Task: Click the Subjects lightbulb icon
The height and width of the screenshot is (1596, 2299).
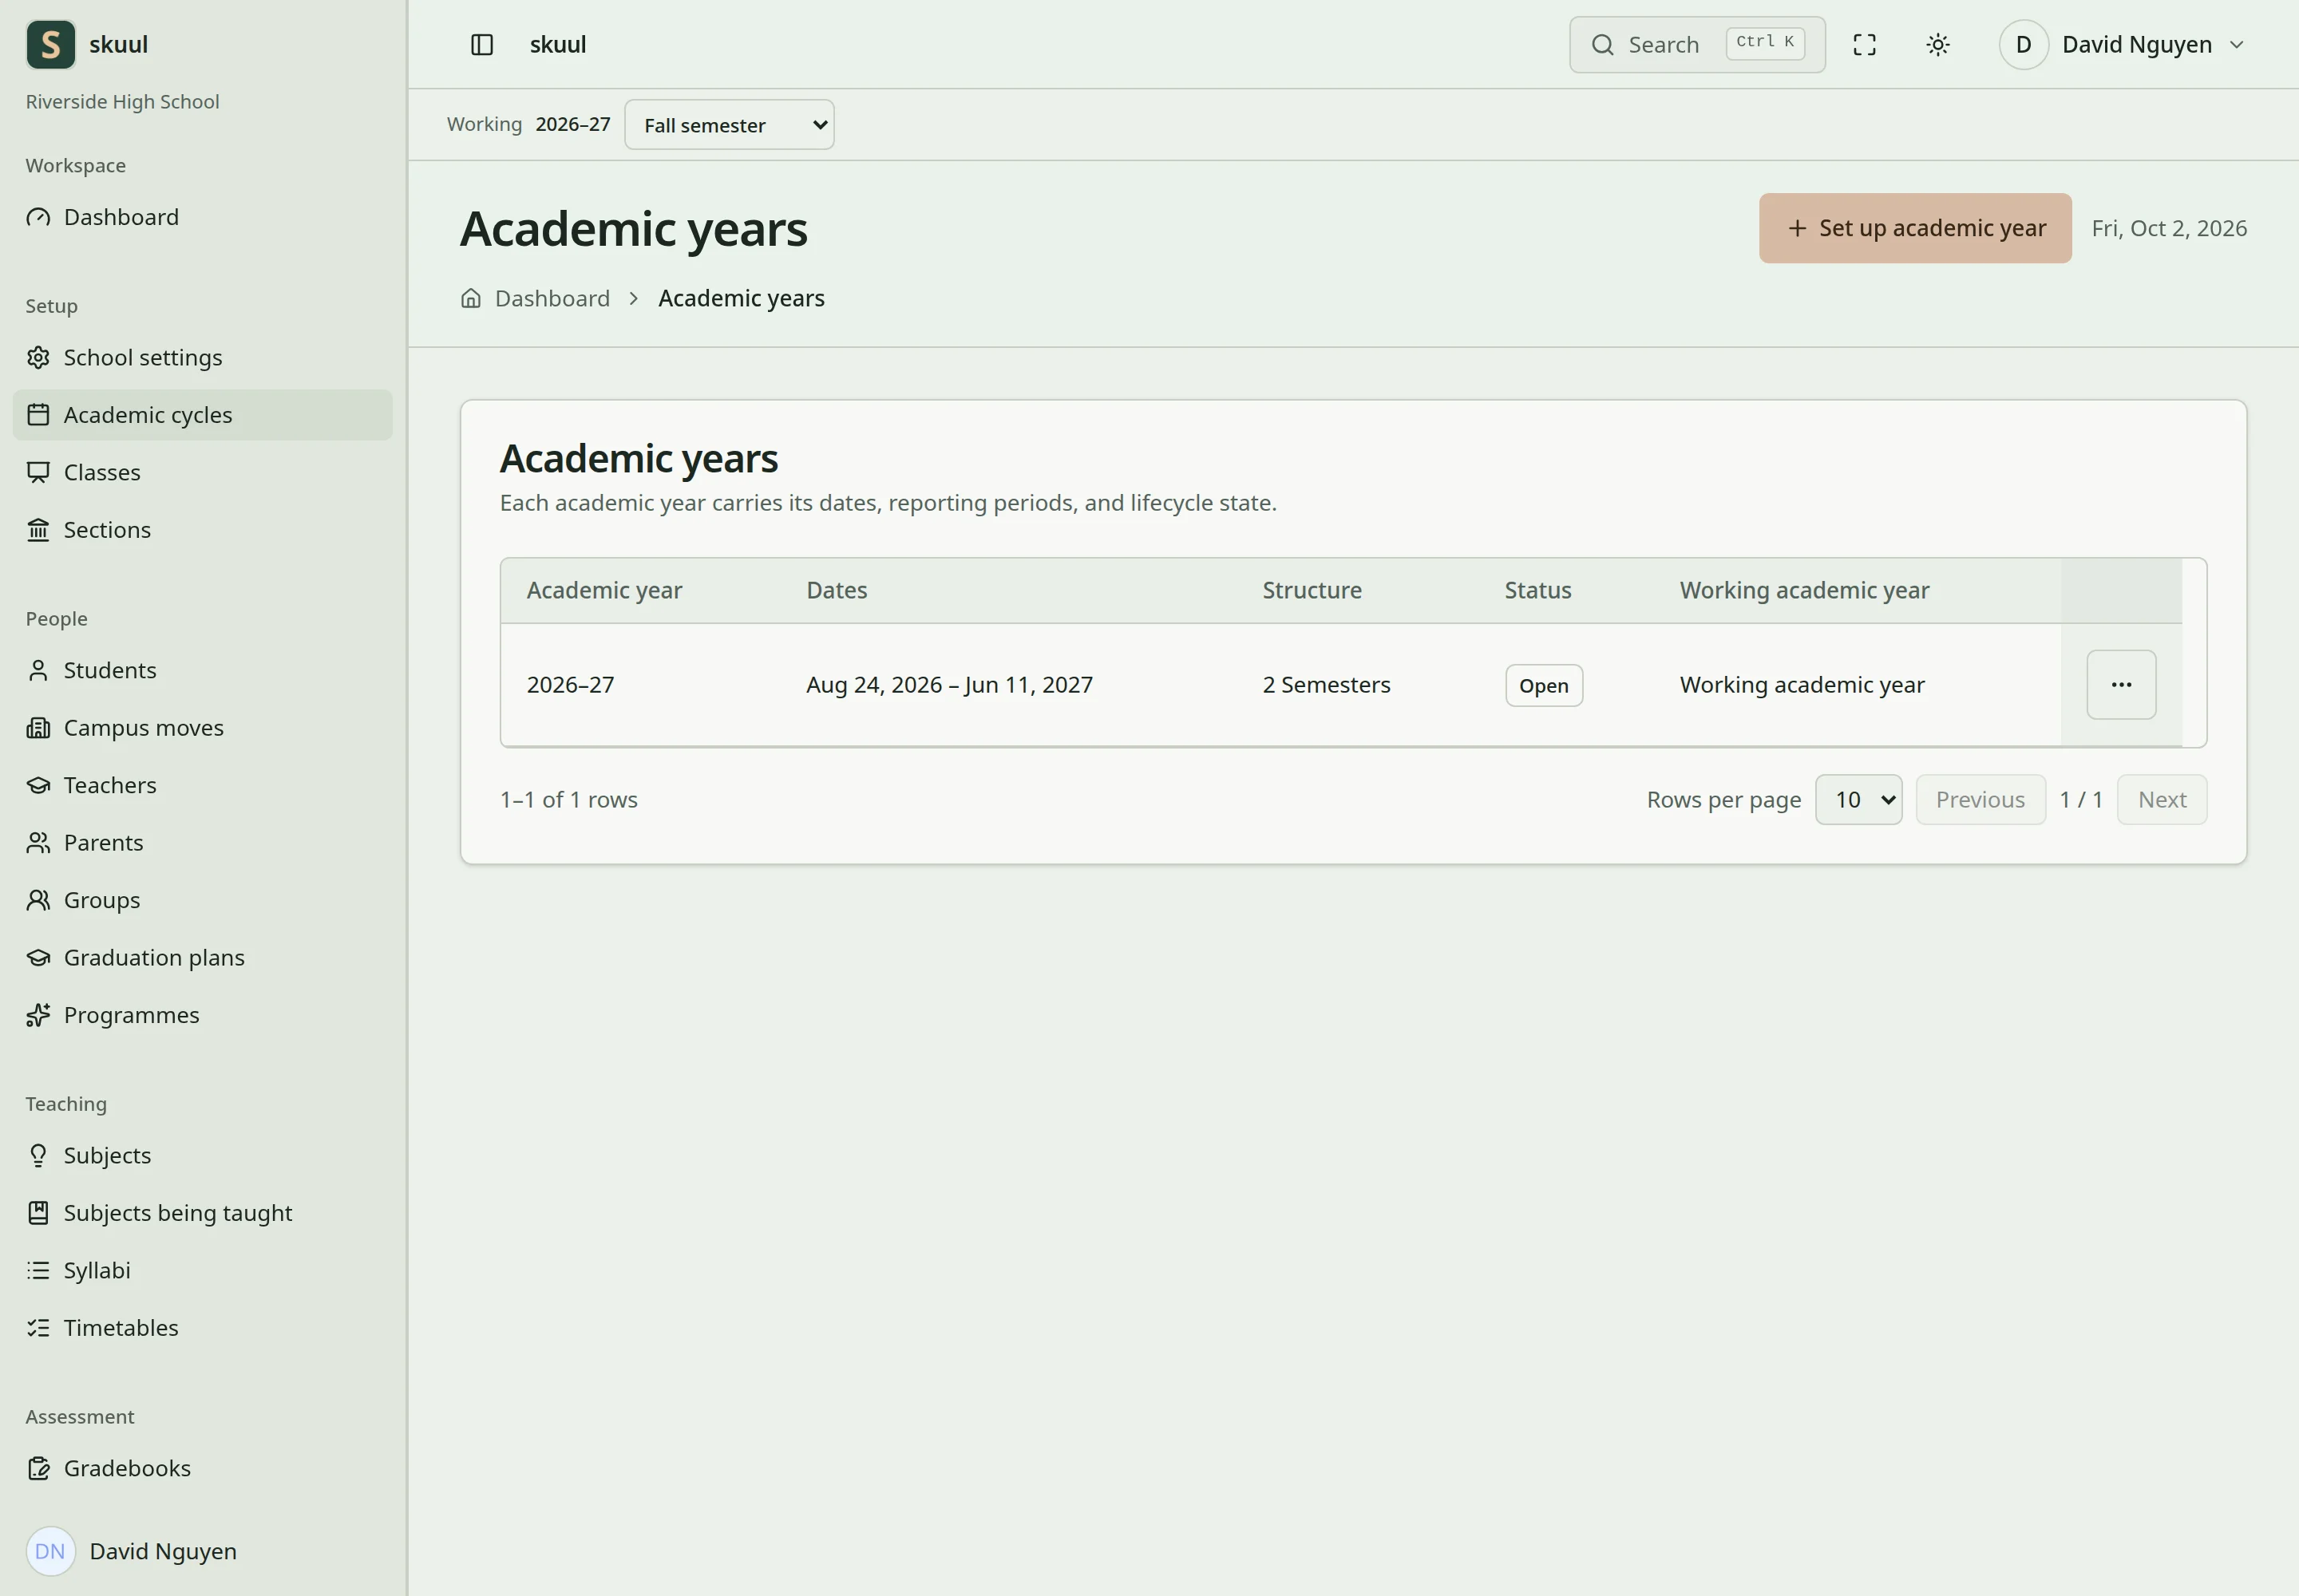Action: pos(38,1155)
